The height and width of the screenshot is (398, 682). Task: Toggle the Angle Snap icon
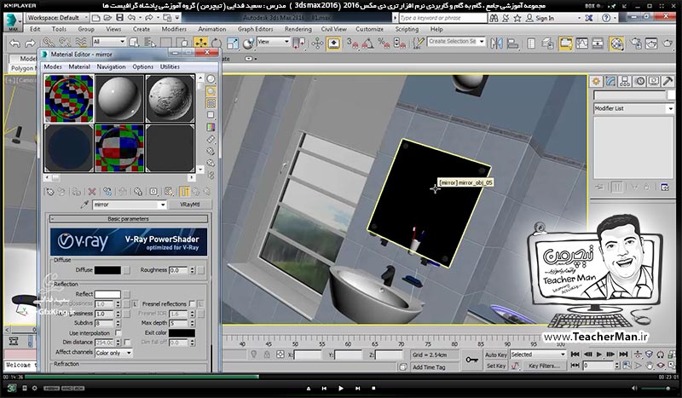(367, 43)
